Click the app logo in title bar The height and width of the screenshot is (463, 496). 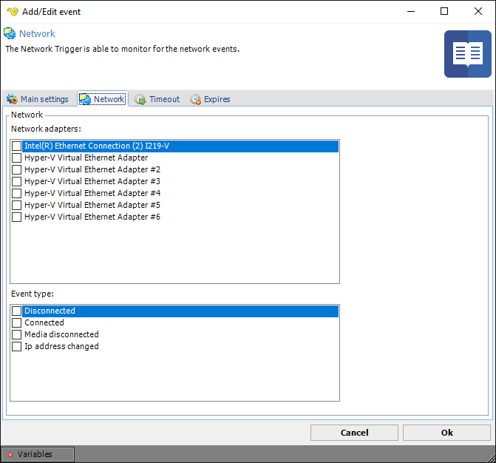[12, 12]
